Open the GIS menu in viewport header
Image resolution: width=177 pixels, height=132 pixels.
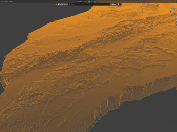tap(11, 1)
